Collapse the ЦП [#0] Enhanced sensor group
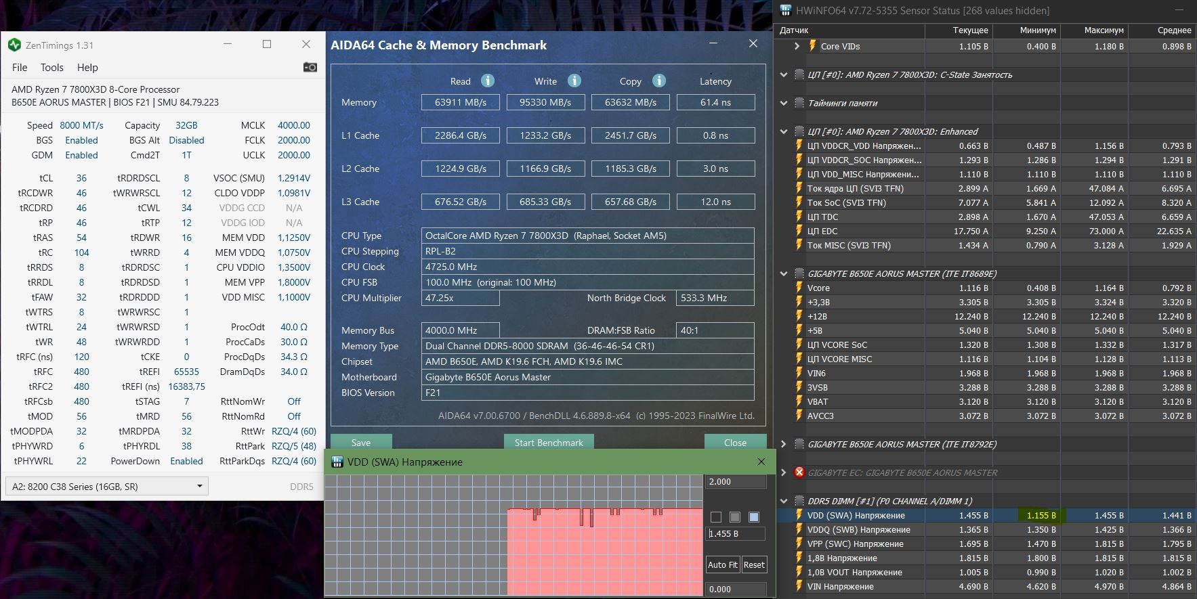The height and width of the screenshot is (599, 1197). (784, 131)
